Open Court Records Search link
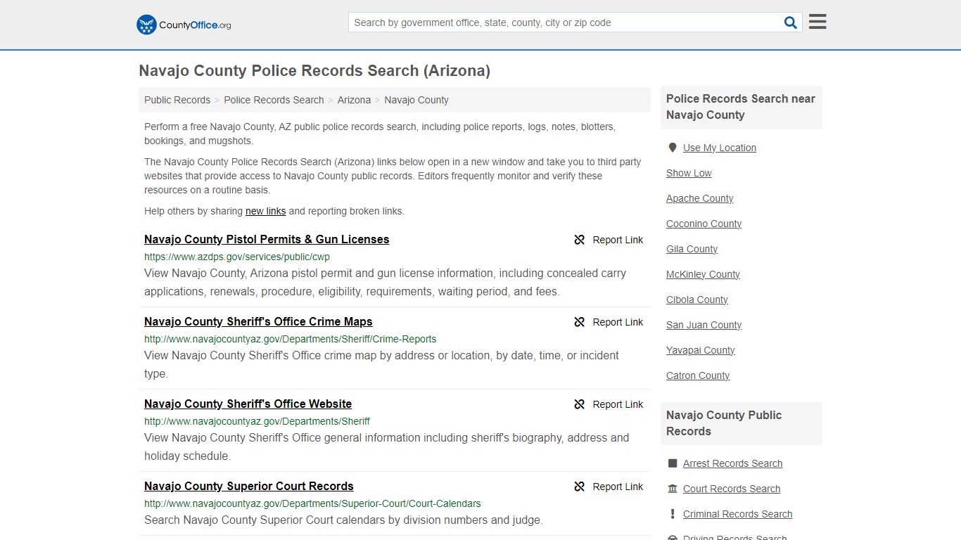The width and height of the screenshot is (961, 540). point(732,489)
